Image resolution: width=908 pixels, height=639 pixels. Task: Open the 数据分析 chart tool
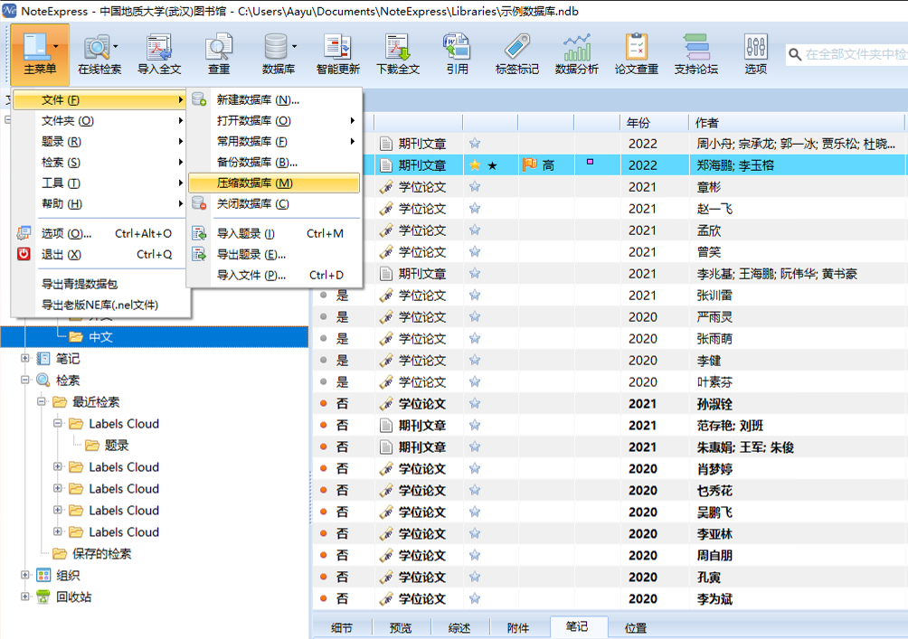click(x=576, y=52)
